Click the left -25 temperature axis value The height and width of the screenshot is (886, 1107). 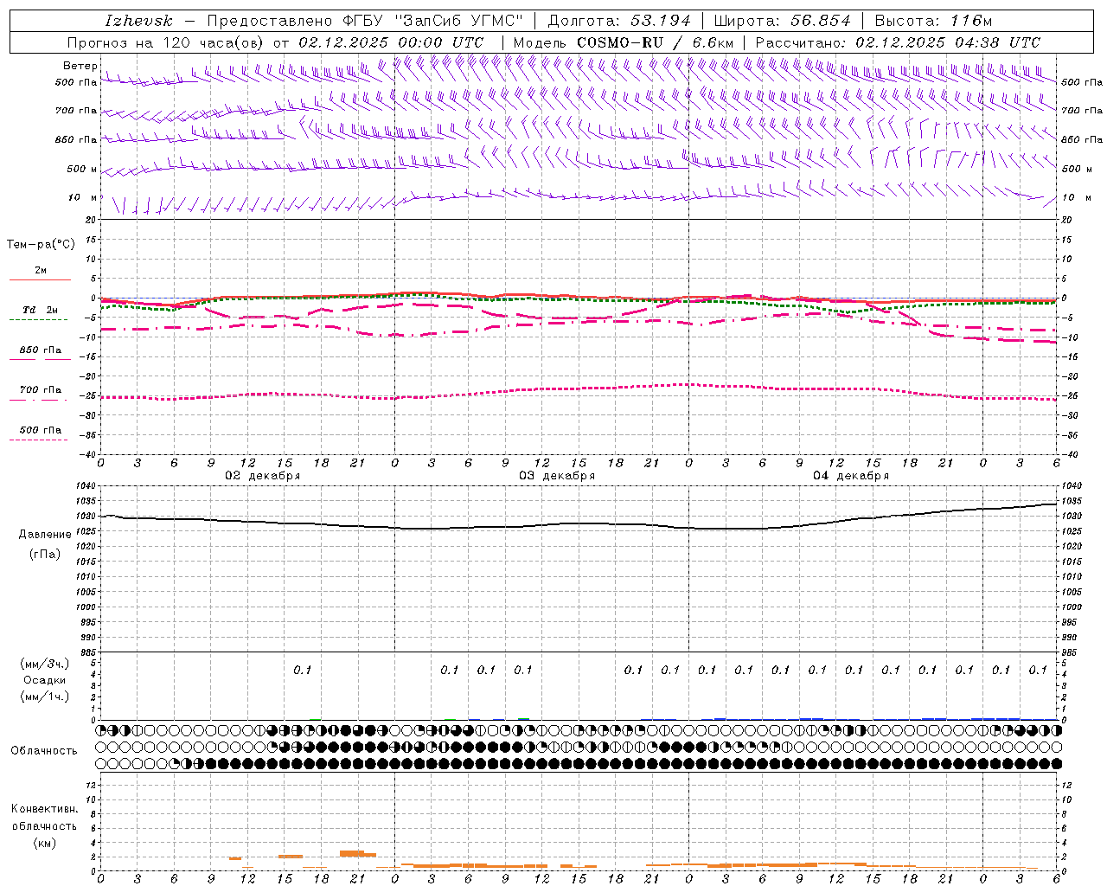(x=87, y=395)
